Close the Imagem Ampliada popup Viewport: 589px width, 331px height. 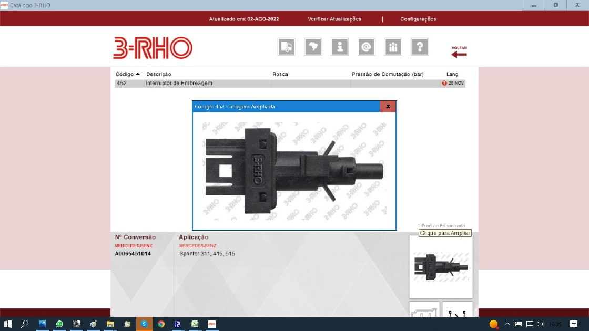(388, 106)
